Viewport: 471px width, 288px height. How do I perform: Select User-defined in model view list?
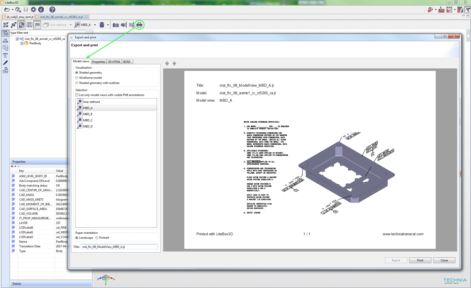(x=116, y=102)
